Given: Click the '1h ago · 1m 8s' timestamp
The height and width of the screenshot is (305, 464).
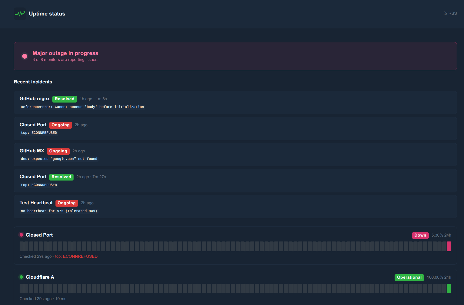Looking at the screenshot, I should (93, 99).
